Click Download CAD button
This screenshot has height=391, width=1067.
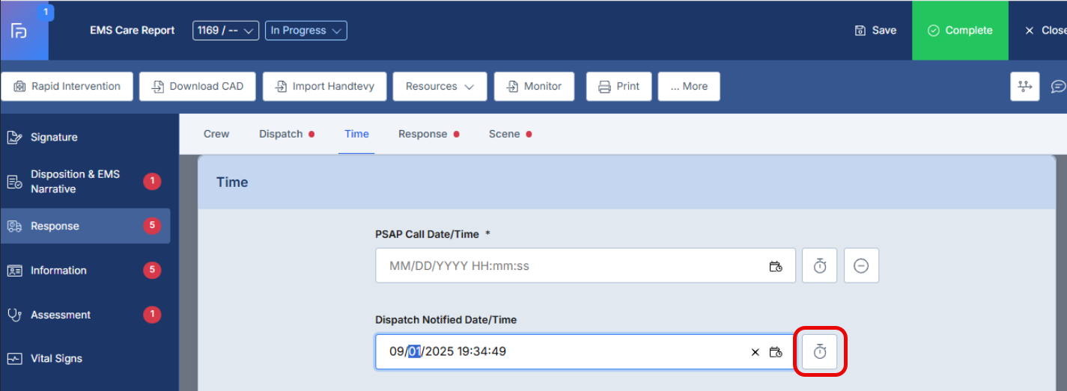click(198, 87)
